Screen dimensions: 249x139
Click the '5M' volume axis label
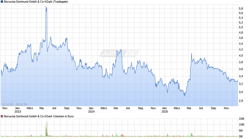pyautogui.click(x=241, y=131)
